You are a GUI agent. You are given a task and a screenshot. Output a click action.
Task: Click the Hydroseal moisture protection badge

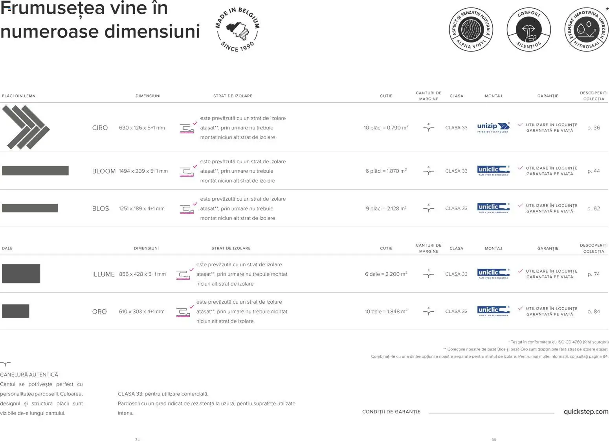click(x=586, y=30)
